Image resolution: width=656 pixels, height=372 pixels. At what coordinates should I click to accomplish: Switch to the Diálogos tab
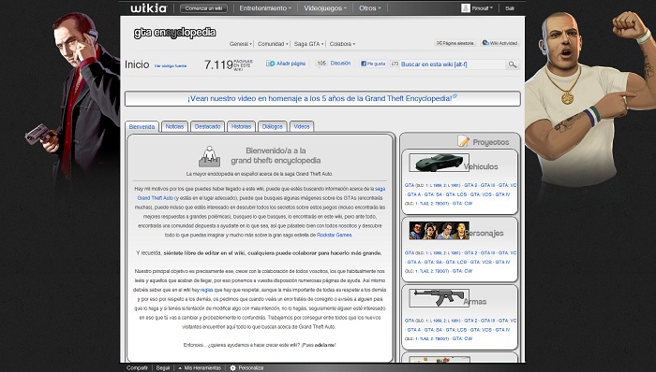click(273, 126)
